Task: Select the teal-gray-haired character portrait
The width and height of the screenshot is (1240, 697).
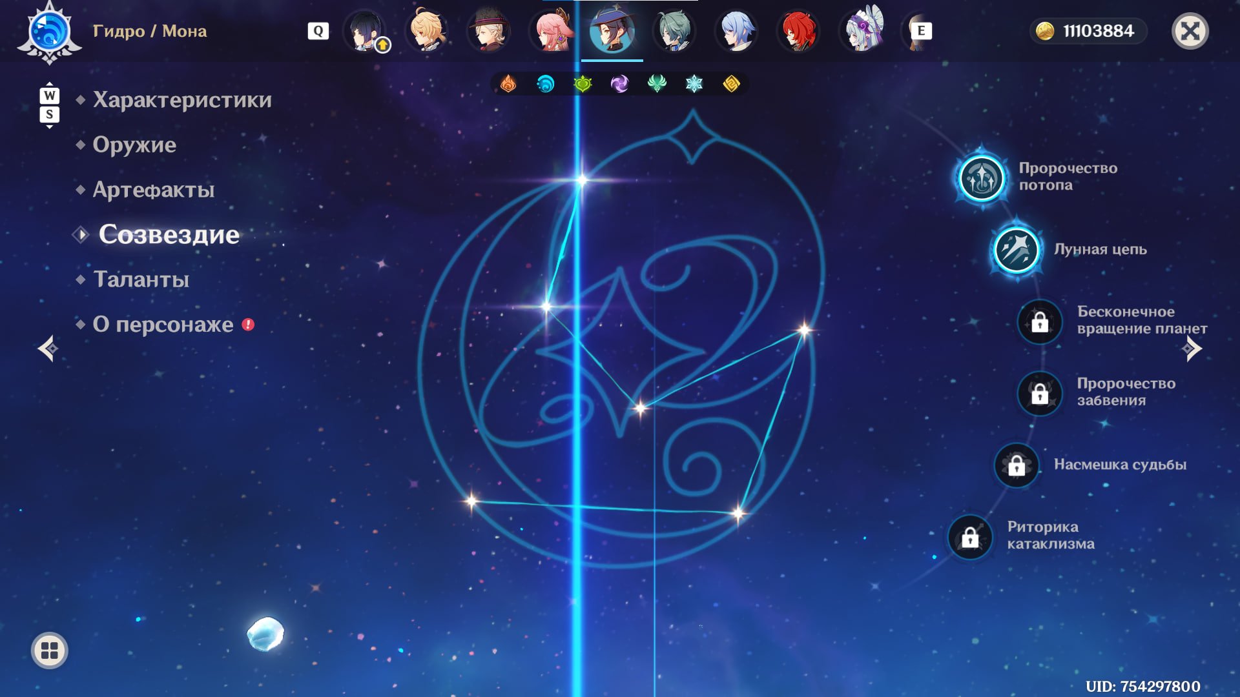Action: 674,31
